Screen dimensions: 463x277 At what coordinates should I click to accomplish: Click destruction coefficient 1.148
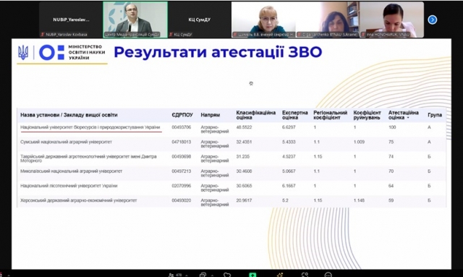tap(359, 200)
